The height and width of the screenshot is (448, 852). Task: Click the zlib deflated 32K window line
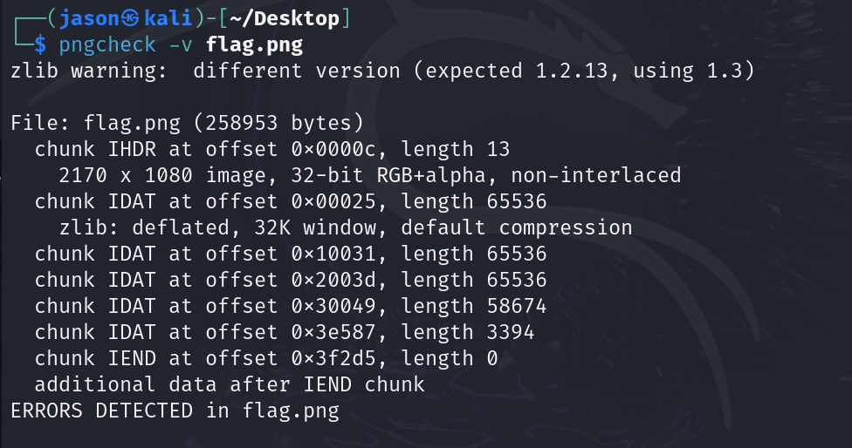346,228
